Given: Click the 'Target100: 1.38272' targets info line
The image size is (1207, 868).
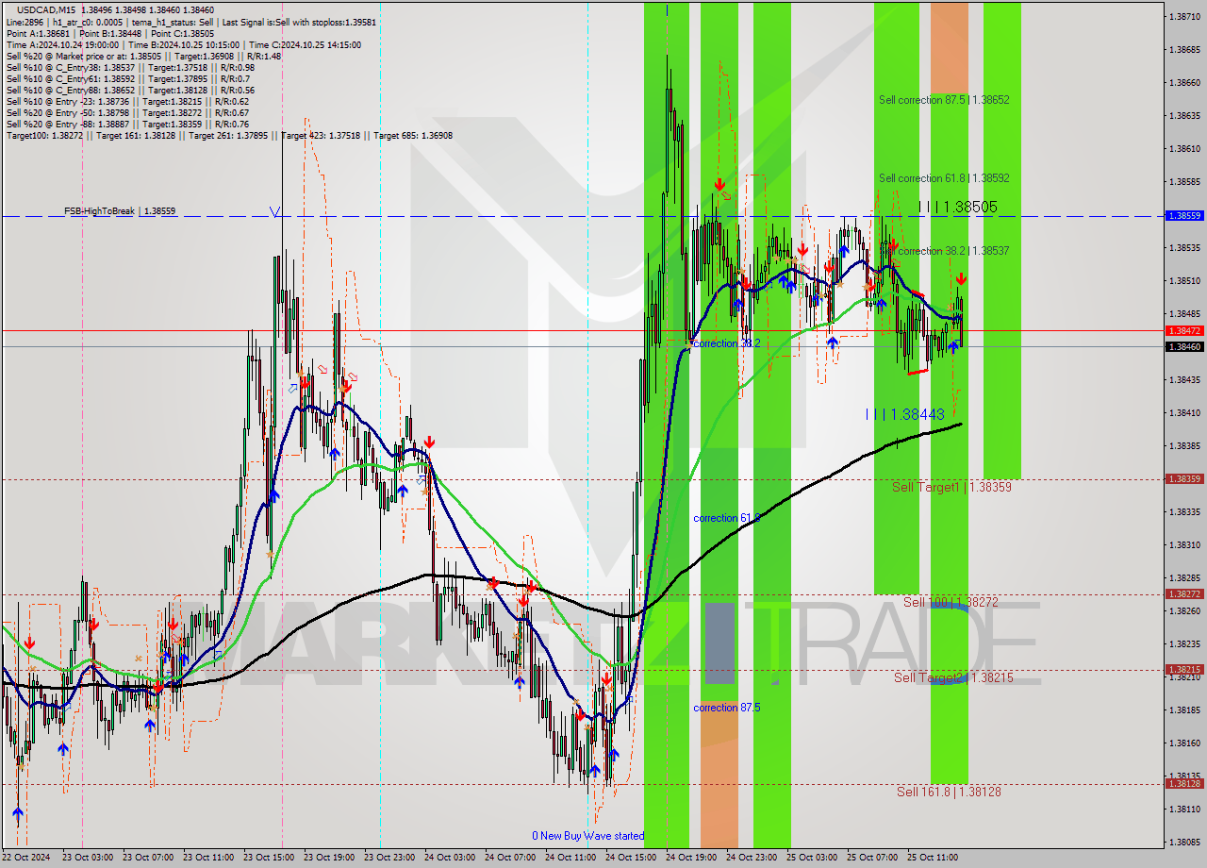Looking at the screenshot, I should [x=229, y=135].
